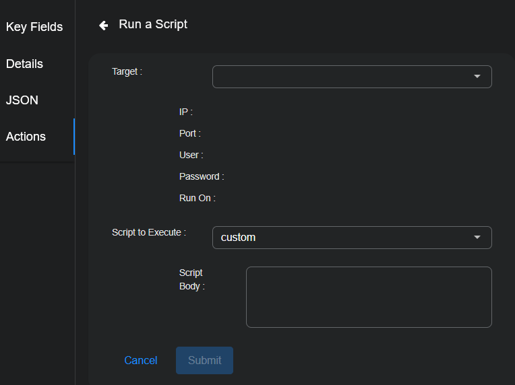Click the arrow beside the custom value
515x385 pixels.
[x=477, y=238]
